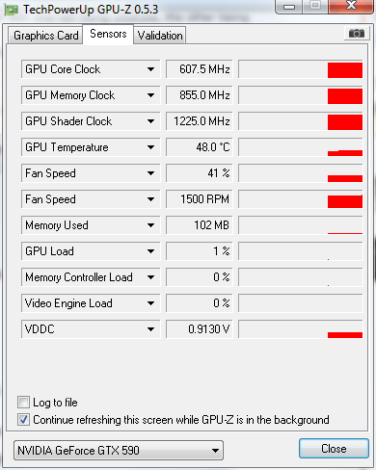Disable Continue refreshing in background checkbox
The height and width of the screenshot is (470, 376).
(x=23, y=419)
